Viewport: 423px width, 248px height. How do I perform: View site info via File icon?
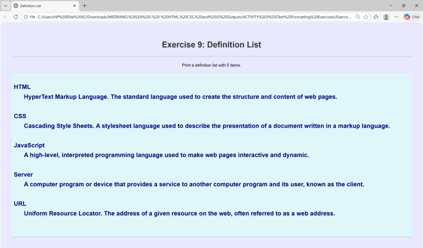(29, 17)
